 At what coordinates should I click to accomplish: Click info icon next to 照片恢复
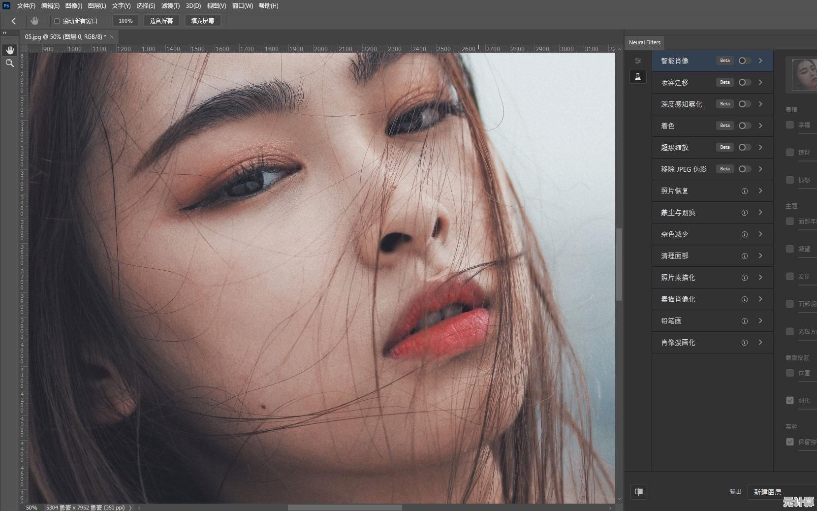(744, 191)
